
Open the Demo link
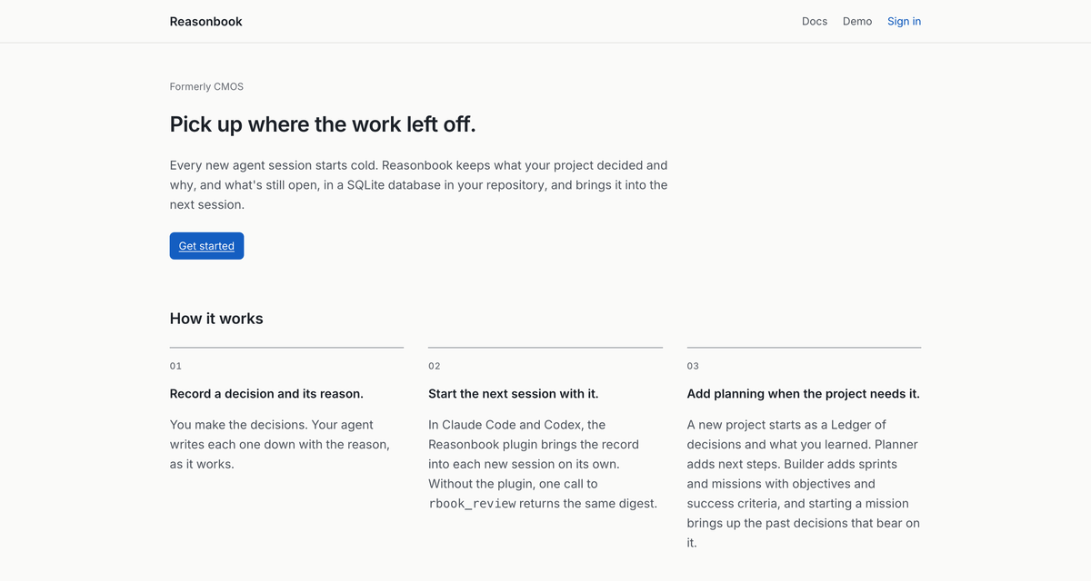[x=857, y=21]
